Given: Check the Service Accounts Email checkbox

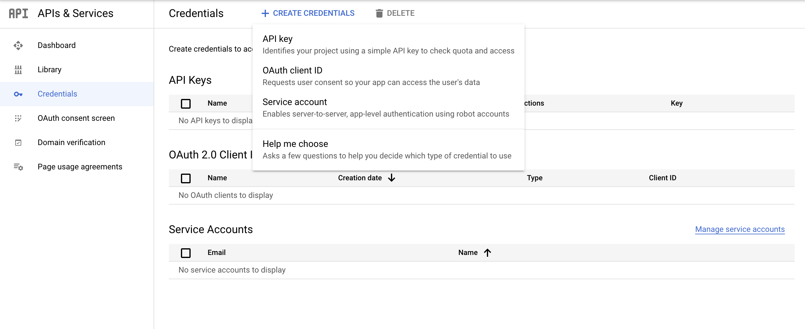Looking at the screenshot, I should [186, 253].
